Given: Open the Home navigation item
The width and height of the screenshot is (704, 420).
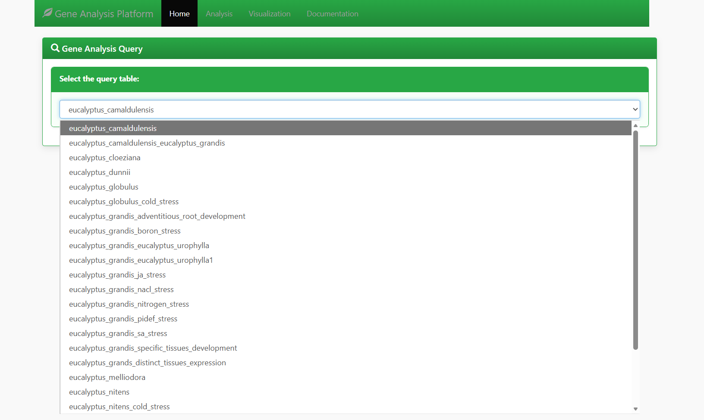Looking at the screenshot, I should 179,13.
